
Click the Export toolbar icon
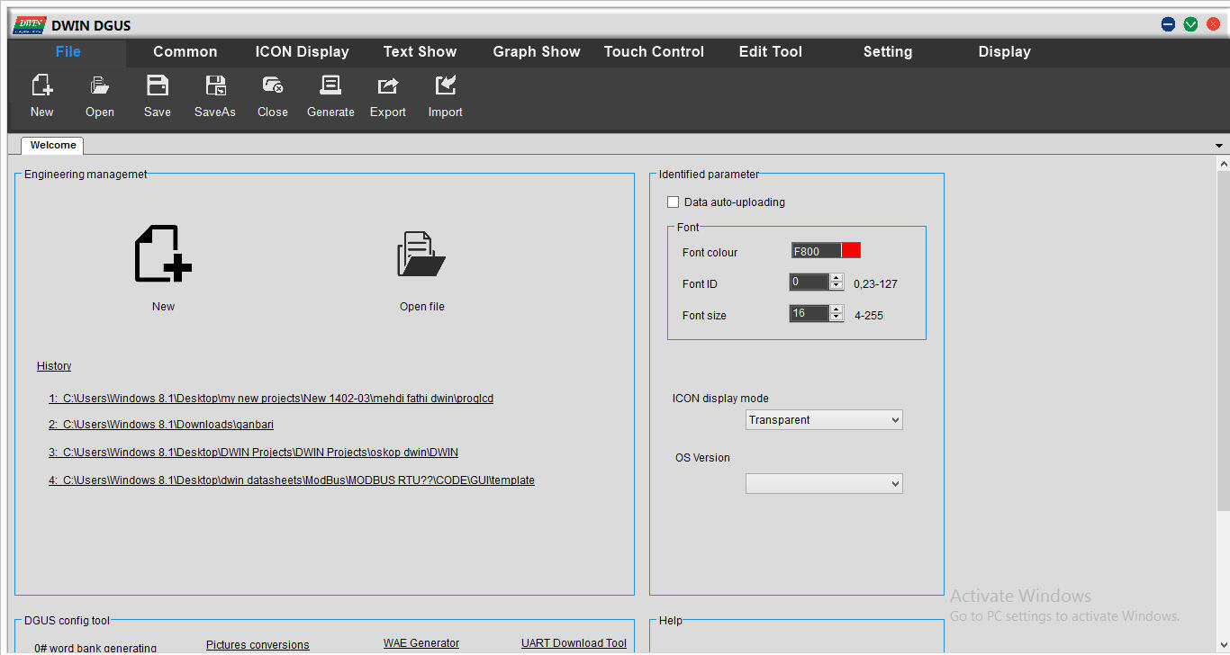pos(388,86)
